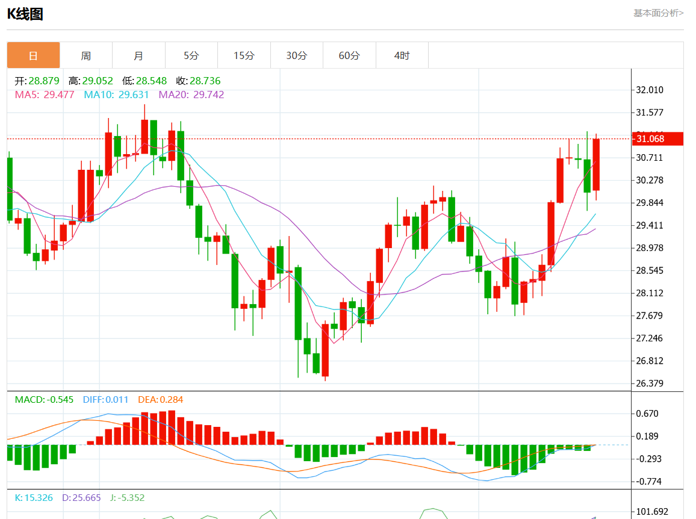The height and width of the screenshot is (519, 696).
Task: Click the 27.679 price axis label
Action: [x=650, y=315]
